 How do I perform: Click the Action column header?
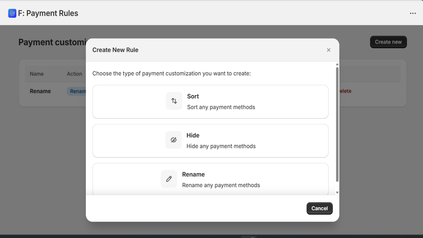tap(74, 74)
